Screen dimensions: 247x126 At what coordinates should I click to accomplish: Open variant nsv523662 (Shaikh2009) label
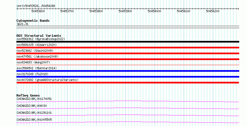(35, 51)
